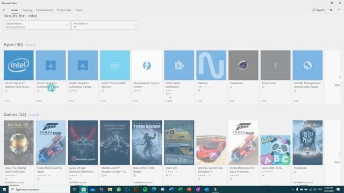Open Microsoft Edge in the taskbar
This screenshot has width=344, height=193.
point(154,189)
